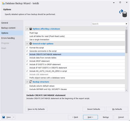Viewport: 130px width, 121px height.
Task: Clear the search box with the X icon
Action: coord(126,24)
